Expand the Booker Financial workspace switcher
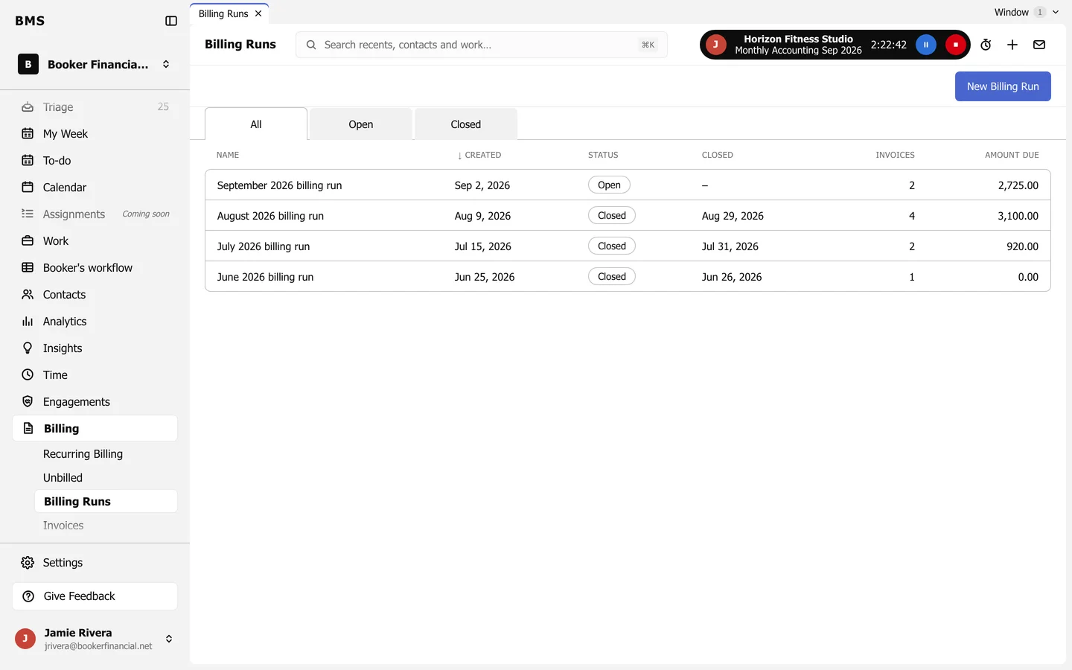1072x670 pixels. pos(166,64)
